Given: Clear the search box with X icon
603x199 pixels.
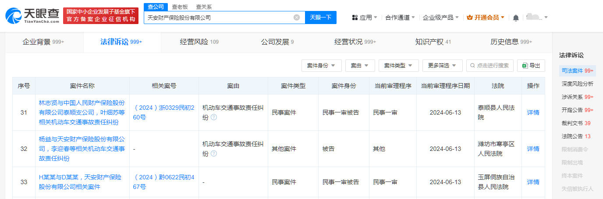Looking at the screenshot, I should 297,17.
